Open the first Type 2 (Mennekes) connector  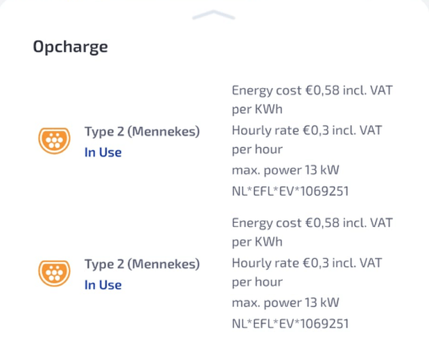pos(142,132)
